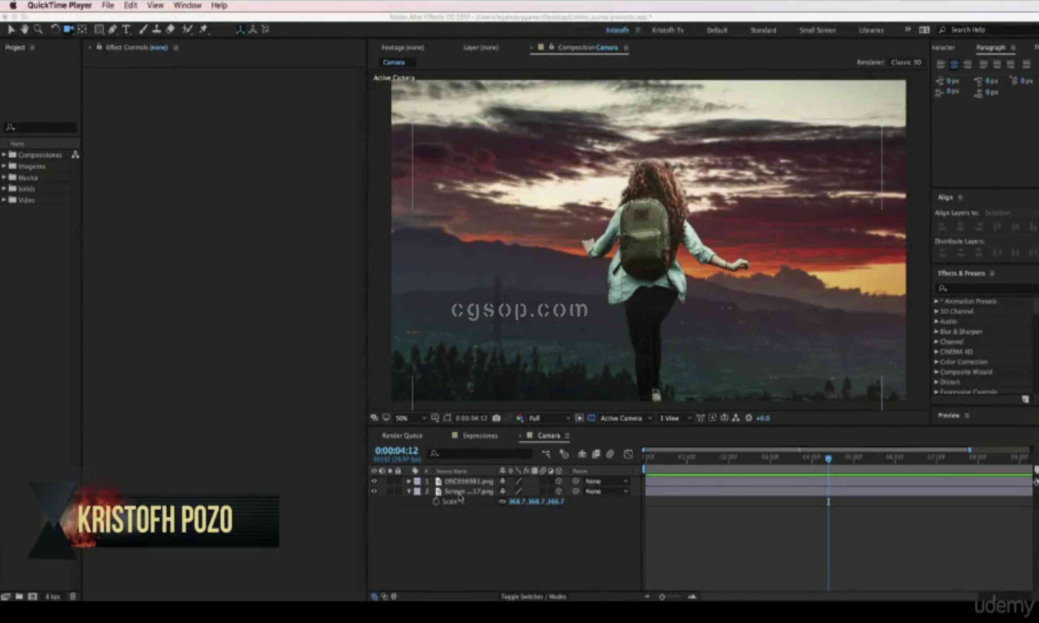1039x623 pixels.
Task: Hide layer 1 with its eye icon
Action: [374, 481]
